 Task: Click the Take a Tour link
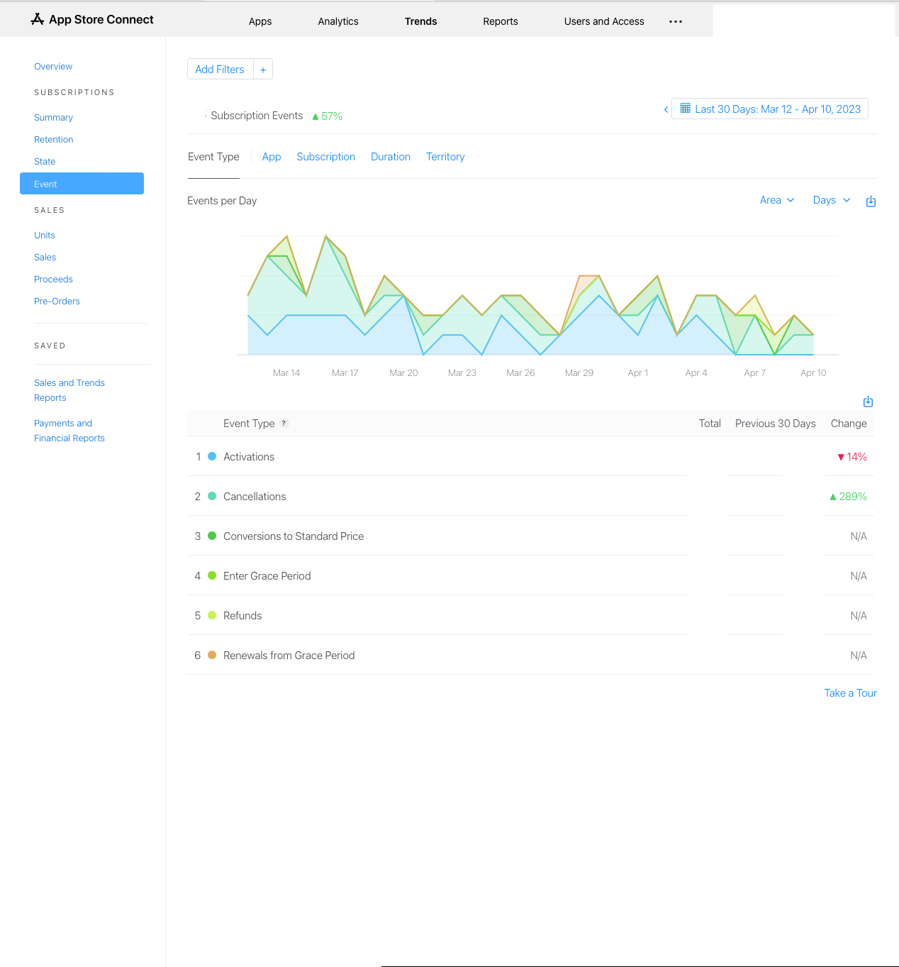[850, 693]
